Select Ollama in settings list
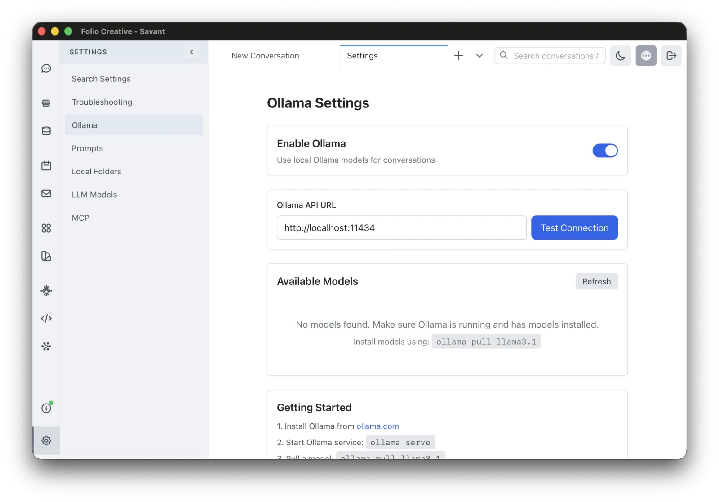 pos(134,125)
